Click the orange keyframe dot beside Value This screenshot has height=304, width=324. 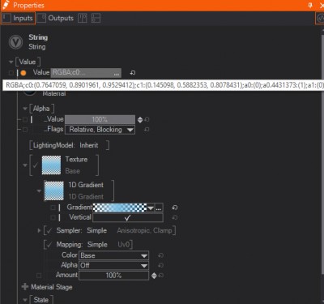[23, 73]
